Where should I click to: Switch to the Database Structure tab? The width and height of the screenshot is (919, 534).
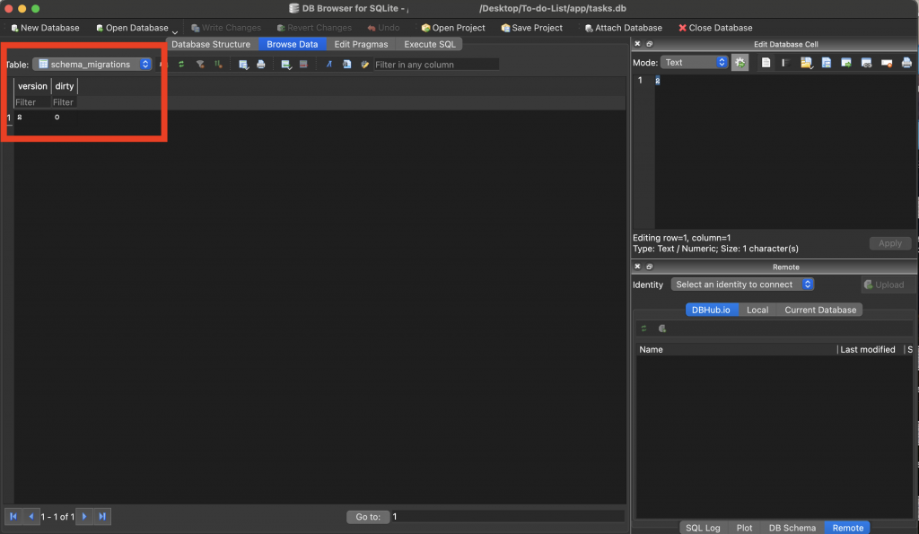211,44
